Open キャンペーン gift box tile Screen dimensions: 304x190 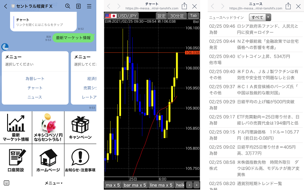[x=80, y=128]
